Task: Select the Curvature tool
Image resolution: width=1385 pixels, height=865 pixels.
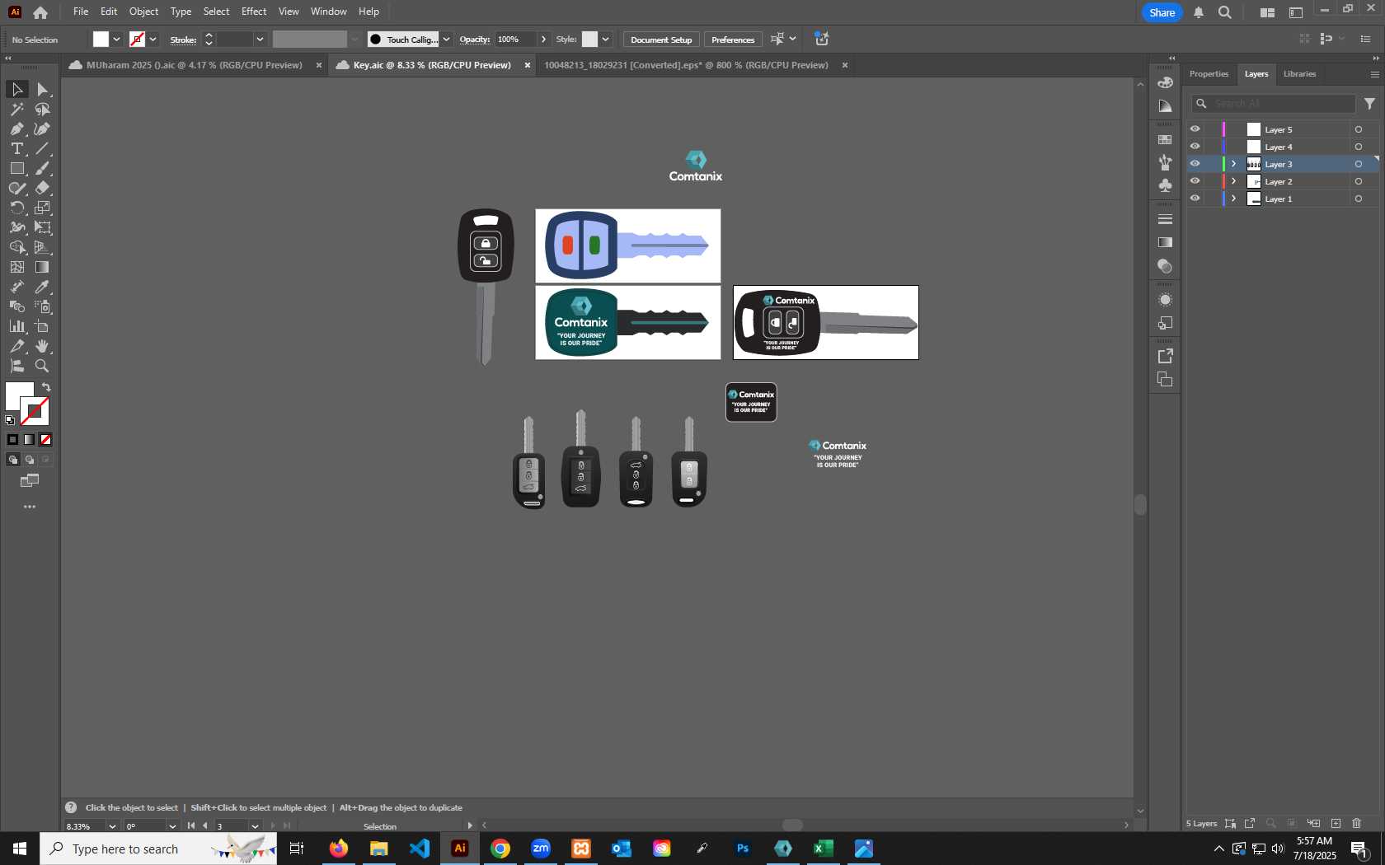Action: click(x=43, y=129)
